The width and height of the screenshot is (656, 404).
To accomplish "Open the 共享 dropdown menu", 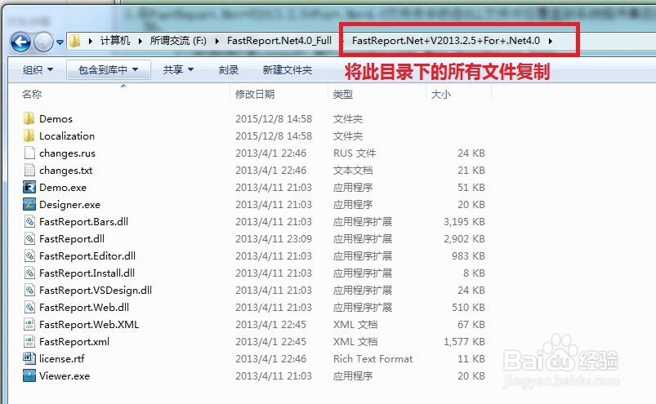I will pyautogui.click(x=178, y=69).
